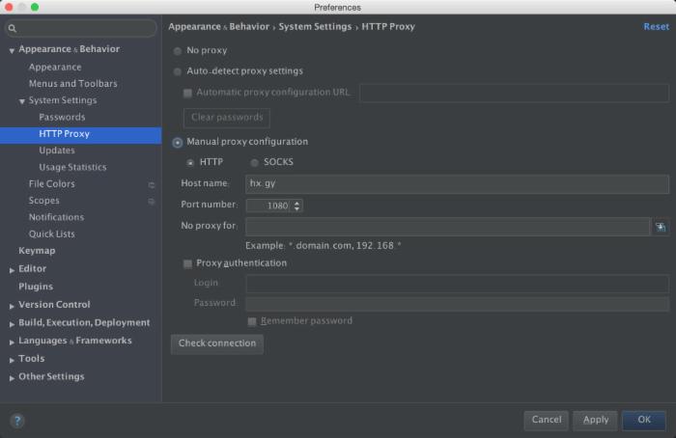Click the Check connection button
Image resolution: width=676 pixels, height=438 pixels.
pyautogui.click(x=217, y=343)
